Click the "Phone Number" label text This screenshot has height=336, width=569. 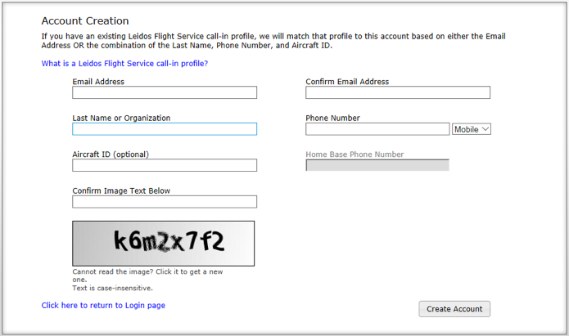point(332,118)
